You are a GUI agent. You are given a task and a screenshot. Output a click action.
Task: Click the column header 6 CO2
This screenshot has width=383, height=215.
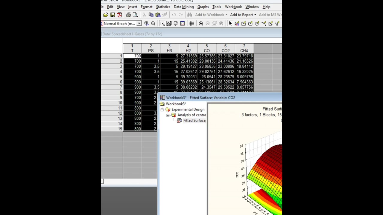(x=225, y=48)
